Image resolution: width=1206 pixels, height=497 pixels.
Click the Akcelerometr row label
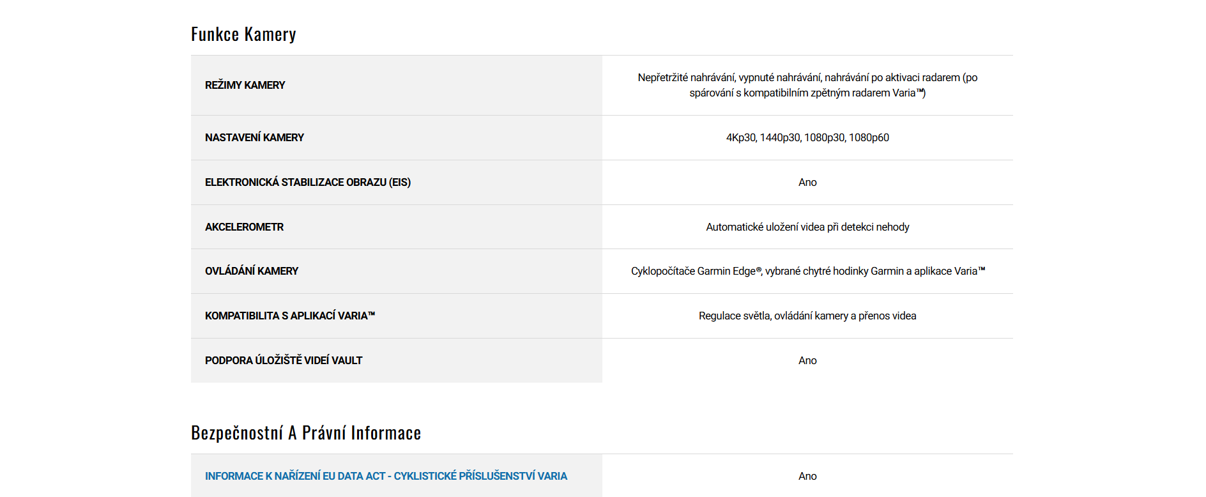pyautogui.click(x=244, y=227)
